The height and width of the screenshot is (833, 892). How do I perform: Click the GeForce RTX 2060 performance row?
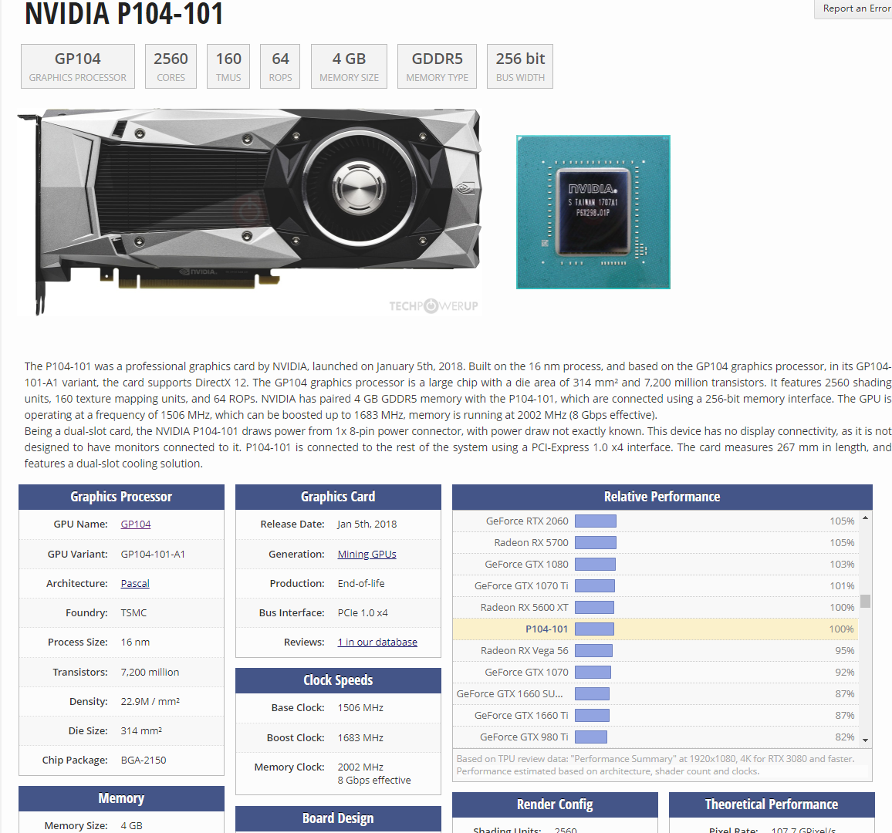(x=656, y=521)
